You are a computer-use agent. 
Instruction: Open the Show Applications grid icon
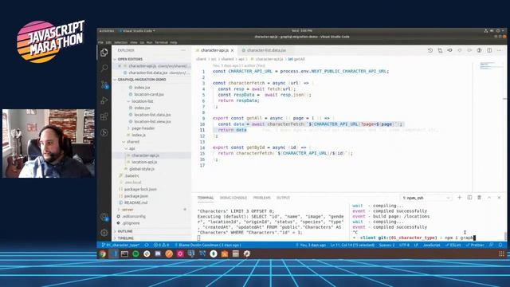(501, 254)
